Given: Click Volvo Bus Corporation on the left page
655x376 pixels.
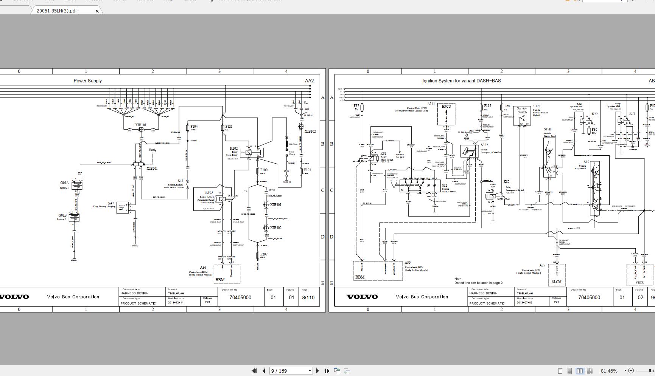Looking at the screenshot, I should (73, 297).
